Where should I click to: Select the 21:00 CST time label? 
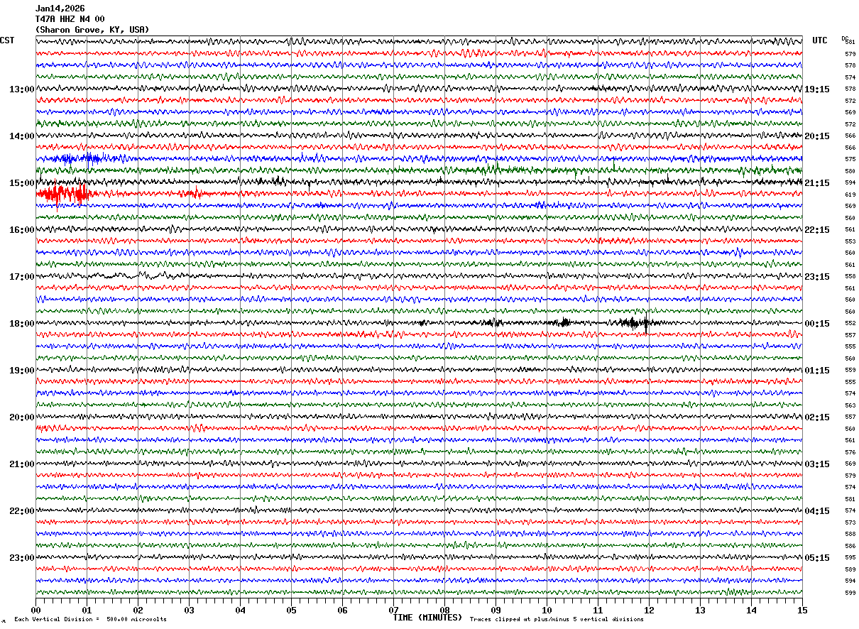tap(22, 464)
